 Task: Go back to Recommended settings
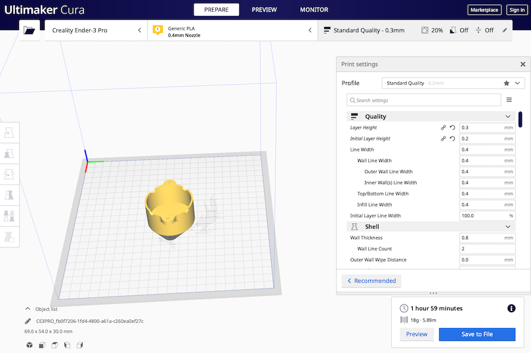(x=372, y=281)
